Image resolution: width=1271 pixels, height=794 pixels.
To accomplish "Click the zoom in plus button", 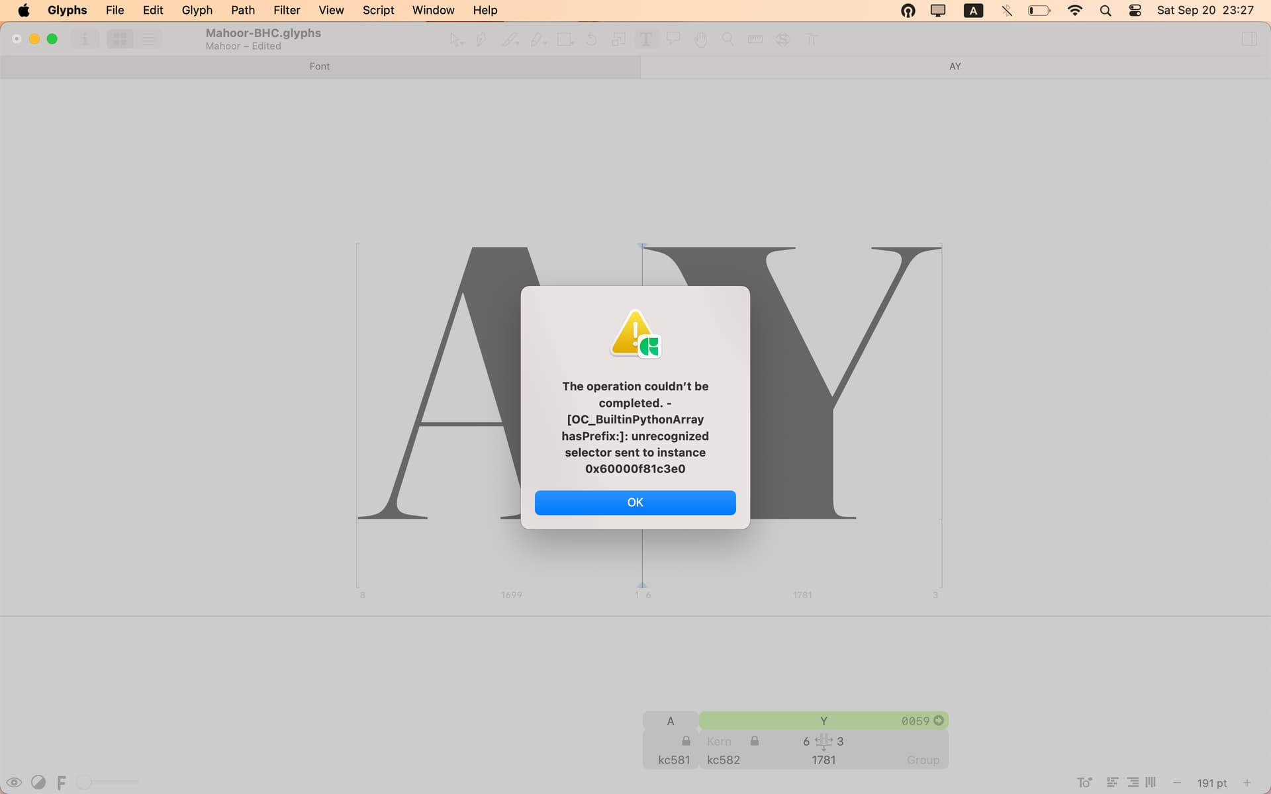I will pos(1247,782).
